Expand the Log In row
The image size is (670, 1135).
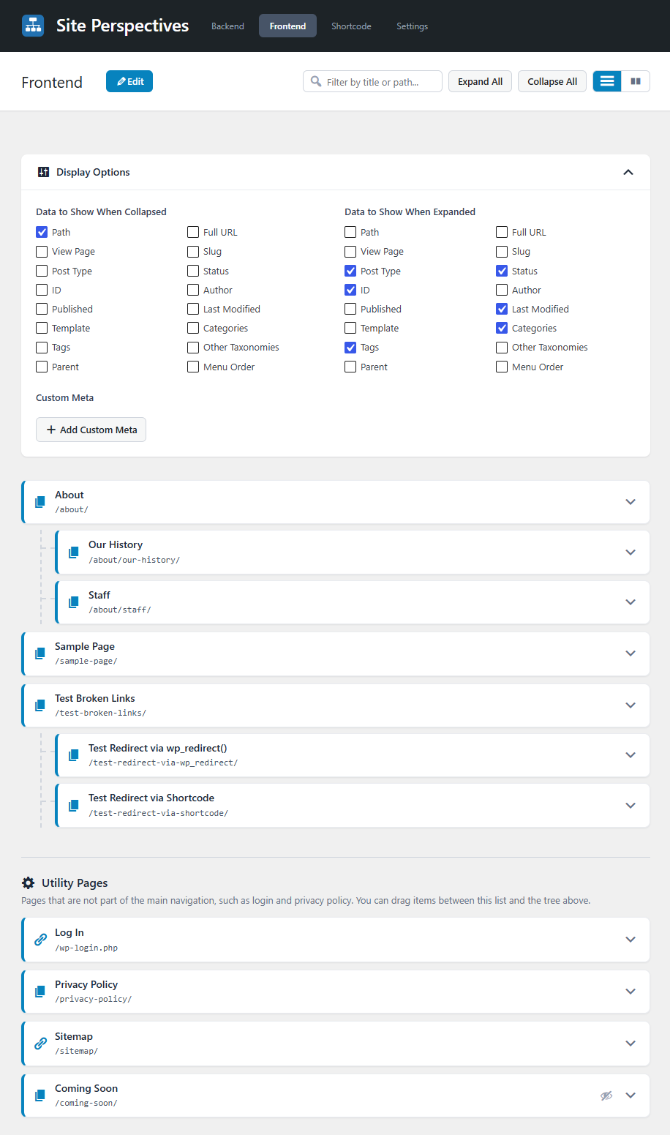pyautogui.click(x=631, y=940)
